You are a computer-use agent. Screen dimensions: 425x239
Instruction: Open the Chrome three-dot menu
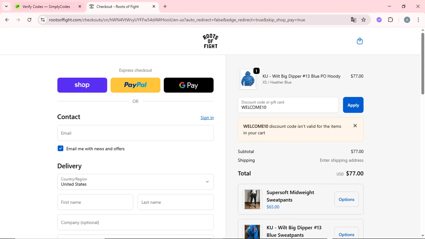[418, 20]
